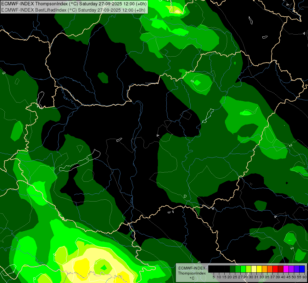This screenshot has width=308, height=283.
Task: Select the dark orange legend swatch (35–37)
Action: tap(270, 269)
